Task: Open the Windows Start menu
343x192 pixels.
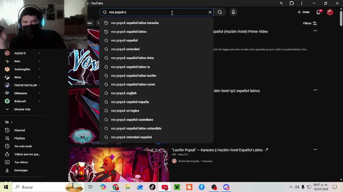Action: coord(6,187)
